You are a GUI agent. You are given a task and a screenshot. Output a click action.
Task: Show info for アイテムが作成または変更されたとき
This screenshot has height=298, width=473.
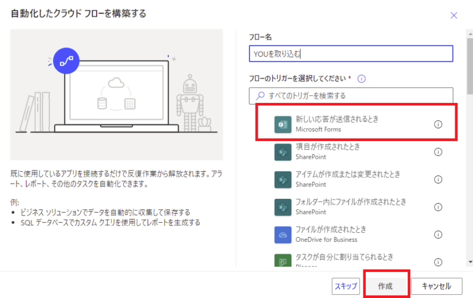439,179
